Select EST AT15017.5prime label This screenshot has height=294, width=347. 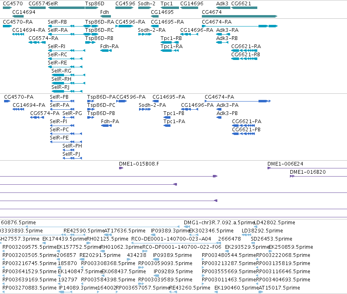pyautogui.click(x=279, y=288)
